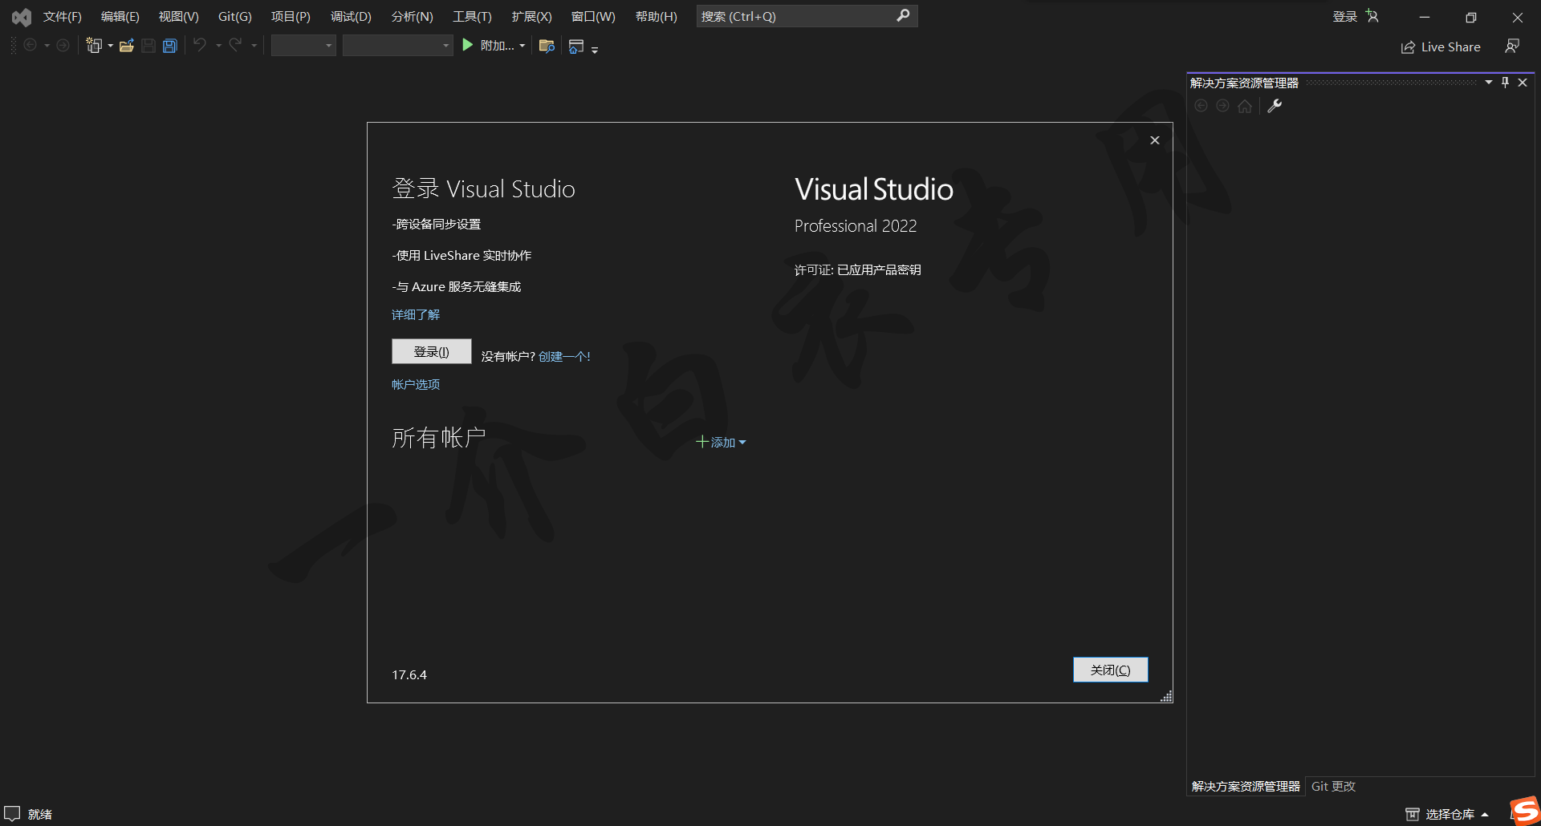Click the Sogou input method icon
Image resolution: width=1541 pixels, height=826 pixels.
[1524, 810]
